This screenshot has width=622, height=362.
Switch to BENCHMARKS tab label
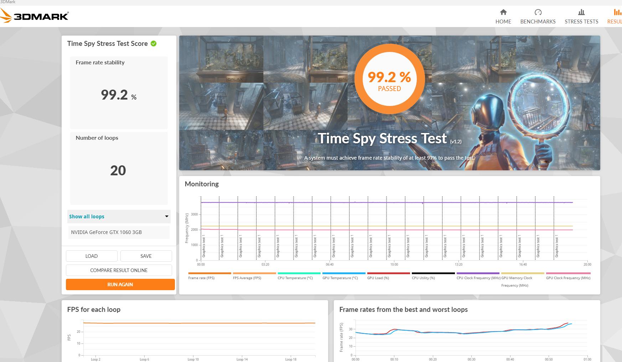point(538,22)
